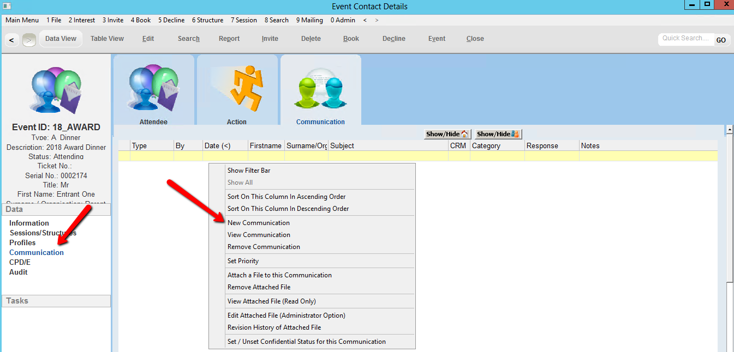
Task: Sort by the Date column header
Action: click(225, 145)
